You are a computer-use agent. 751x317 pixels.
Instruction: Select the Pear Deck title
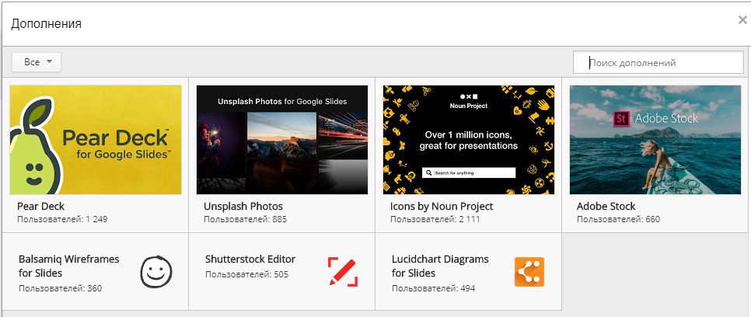coord(40,207)
